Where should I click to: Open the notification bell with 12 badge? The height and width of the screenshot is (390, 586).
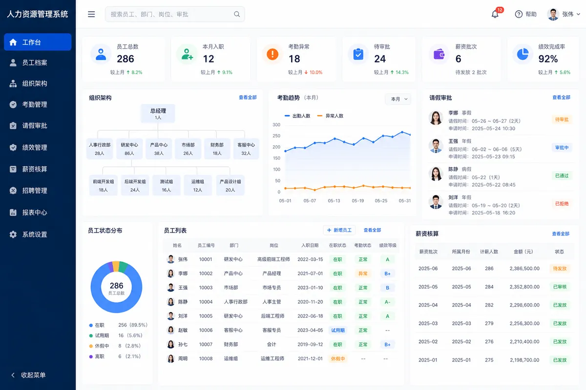tap(495, 14)
